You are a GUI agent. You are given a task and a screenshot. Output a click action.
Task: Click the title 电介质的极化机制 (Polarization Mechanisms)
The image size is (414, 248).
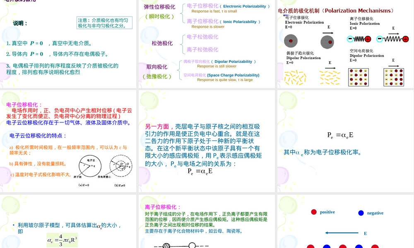click(336, 11)
